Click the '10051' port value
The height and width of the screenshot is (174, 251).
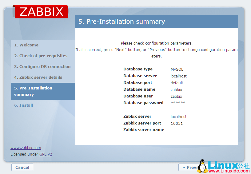177,124
